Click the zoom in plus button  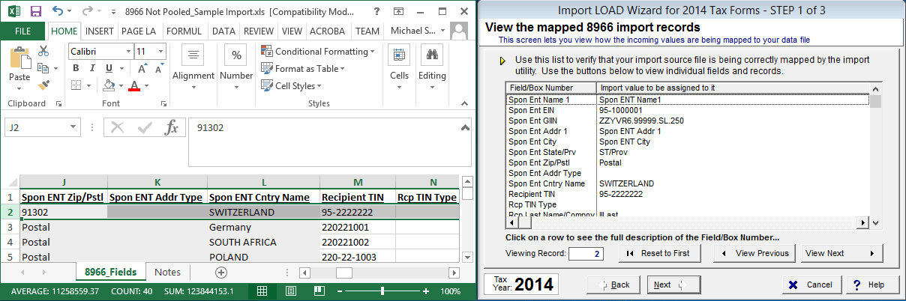coord(426,291)
